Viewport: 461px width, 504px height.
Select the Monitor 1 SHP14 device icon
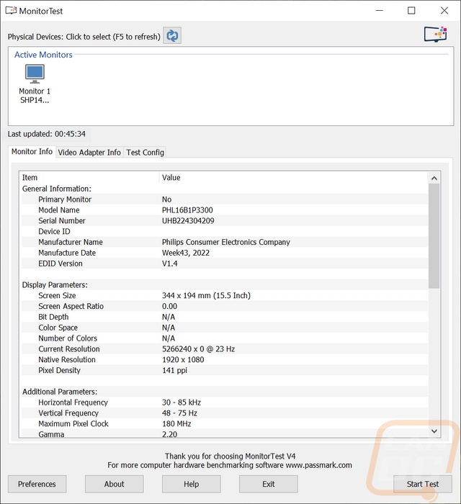click(35, 84)
